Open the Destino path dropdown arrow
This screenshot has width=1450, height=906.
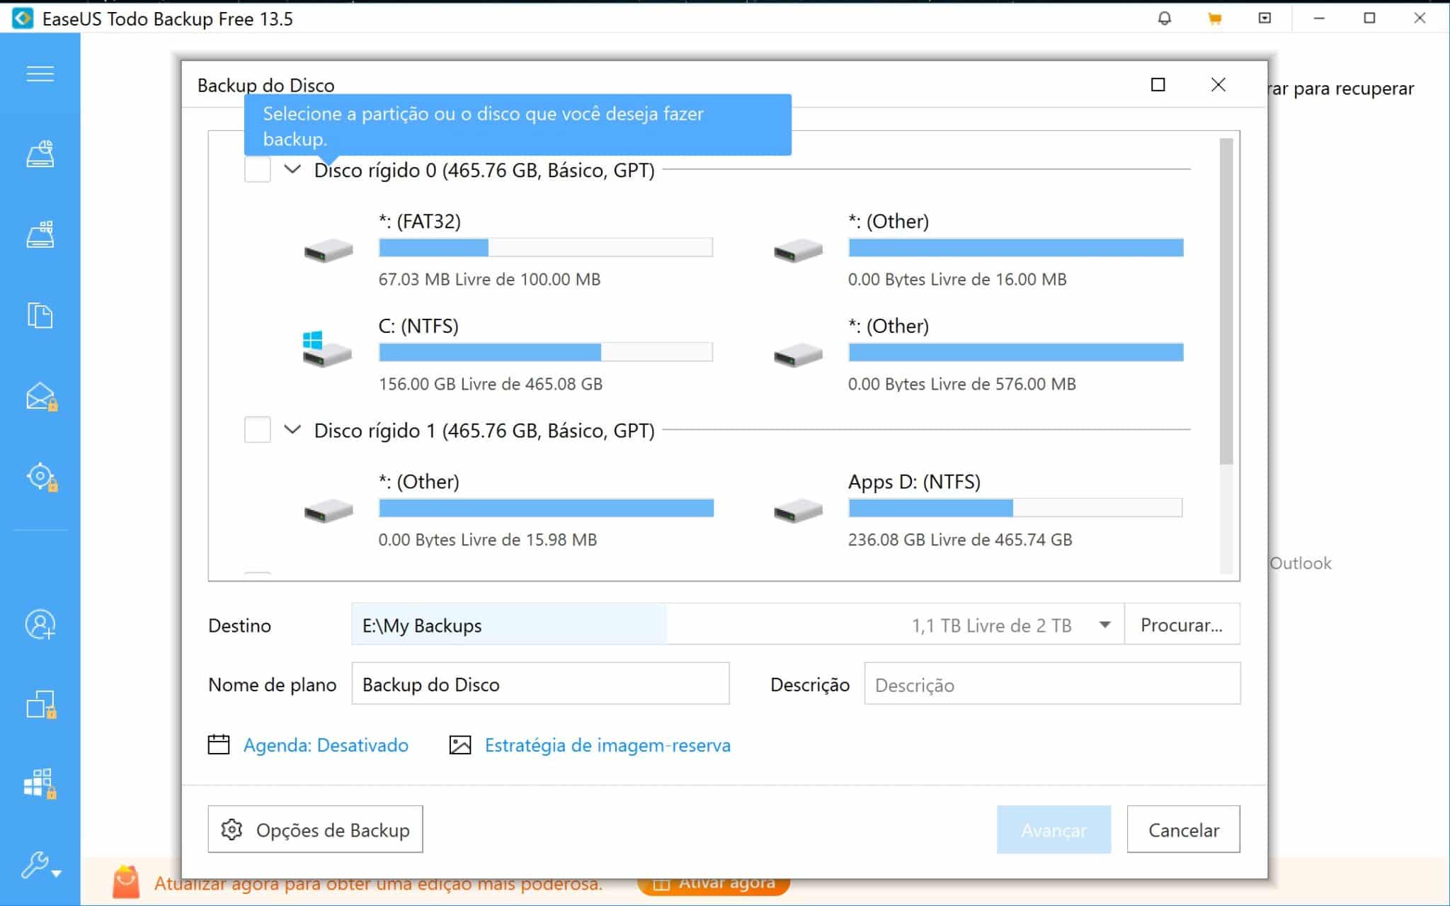click(1104, 625)
